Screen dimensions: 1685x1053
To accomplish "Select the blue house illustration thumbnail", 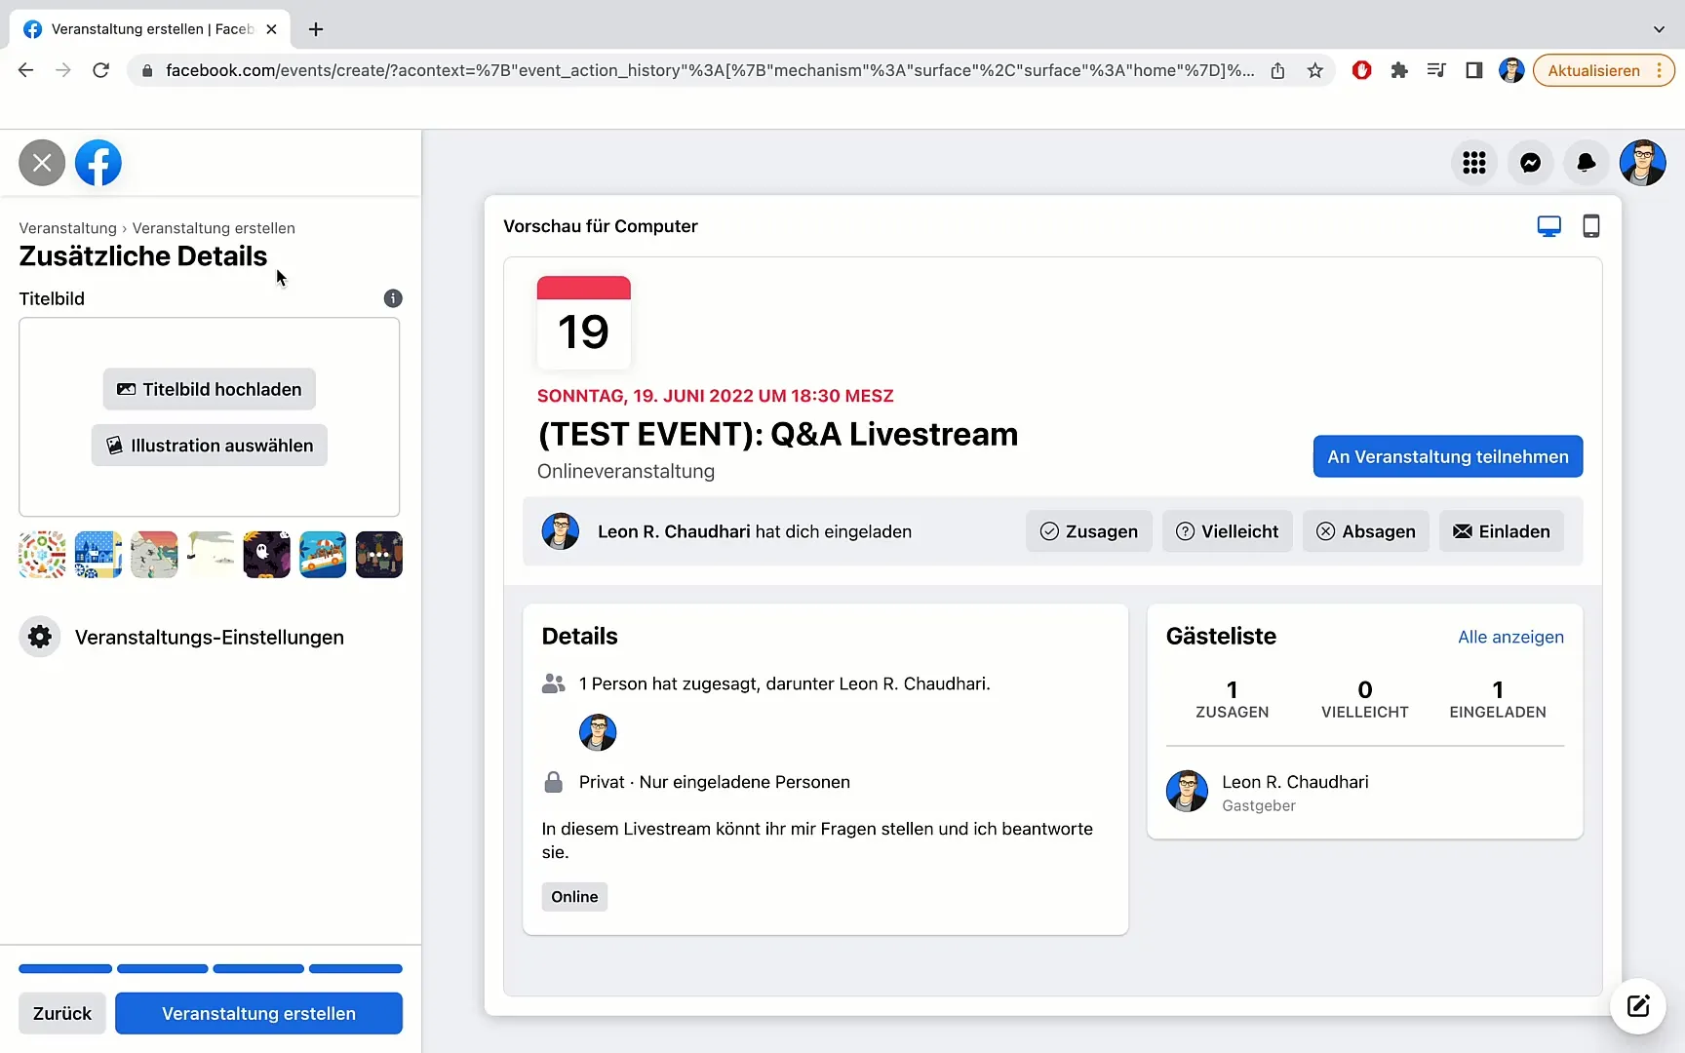I will point(98,555).
